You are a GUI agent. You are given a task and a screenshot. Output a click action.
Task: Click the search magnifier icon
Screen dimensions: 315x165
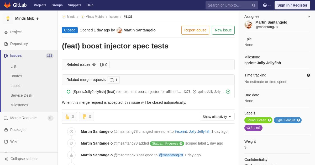point(253,5)
